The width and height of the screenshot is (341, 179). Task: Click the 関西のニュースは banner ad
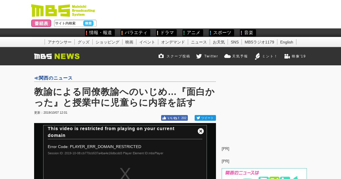tap(264, 174)
